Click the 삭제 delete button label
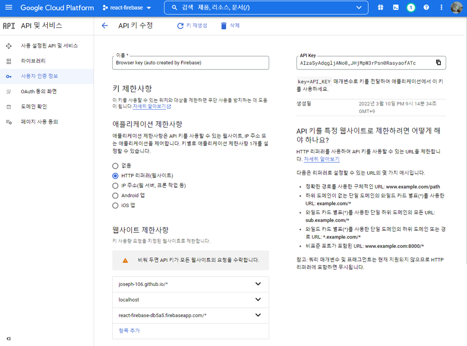Viewport: 467px width, 346px height. [234, 26]
